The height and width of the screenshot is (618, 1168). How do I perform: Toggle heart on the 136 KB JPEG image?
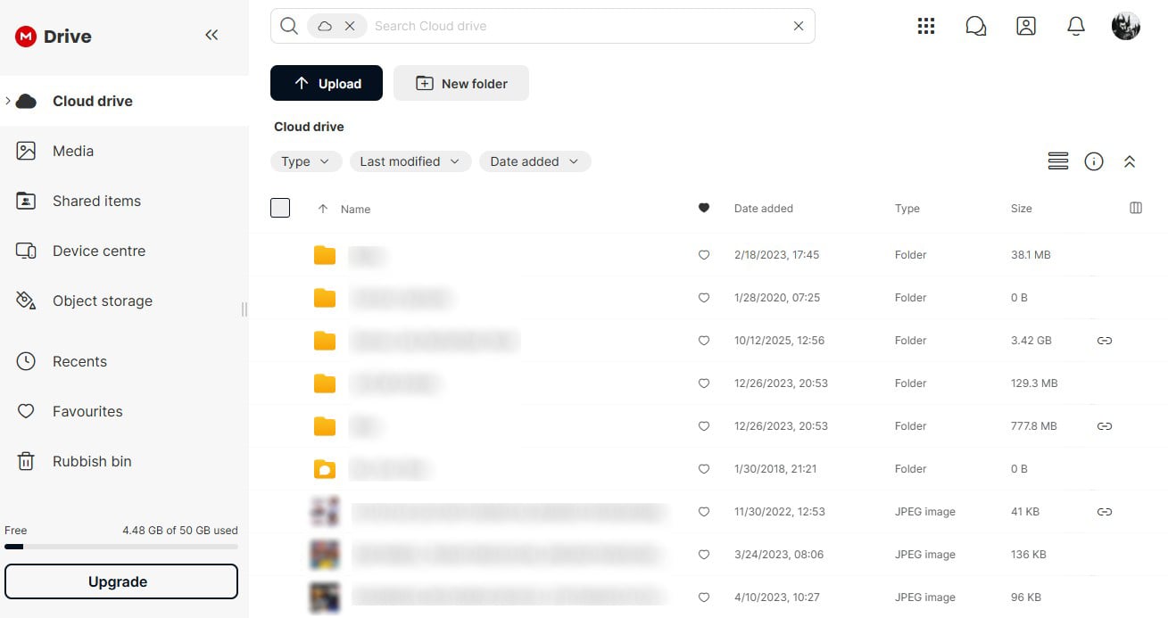(x=704, y=555)
